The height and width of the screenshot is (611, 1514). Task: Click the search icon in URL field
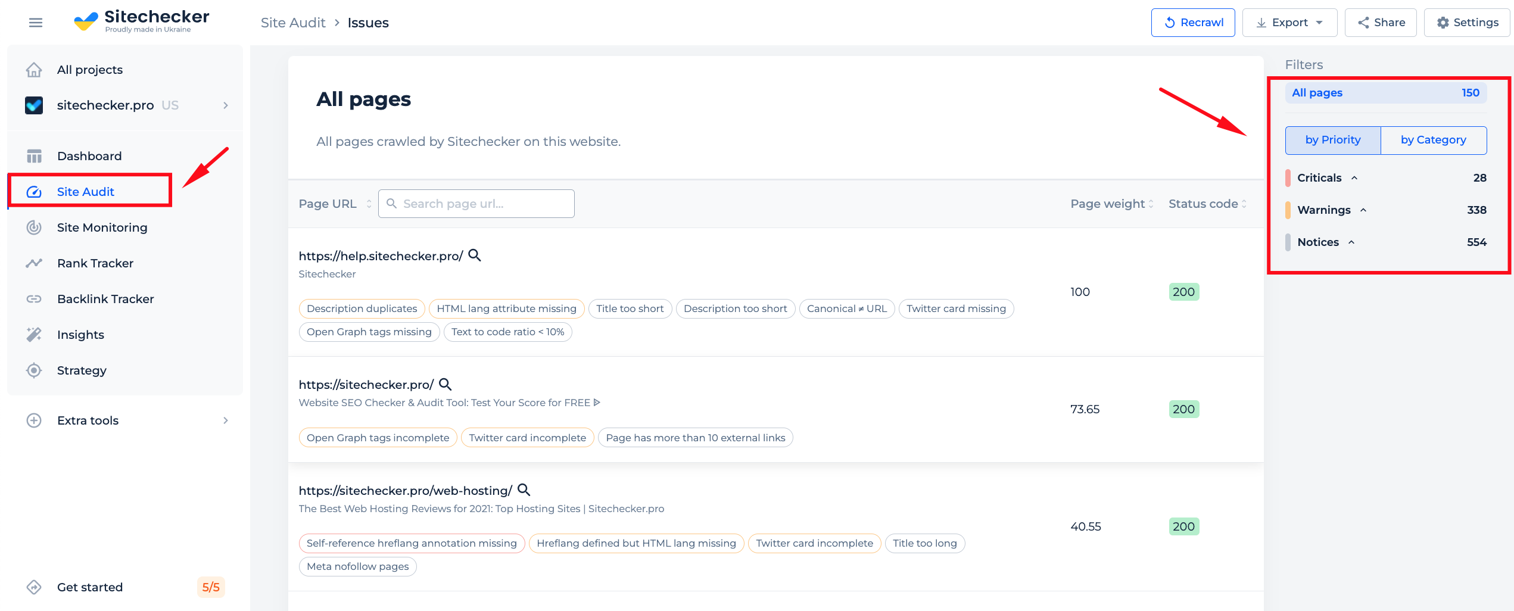392,204
